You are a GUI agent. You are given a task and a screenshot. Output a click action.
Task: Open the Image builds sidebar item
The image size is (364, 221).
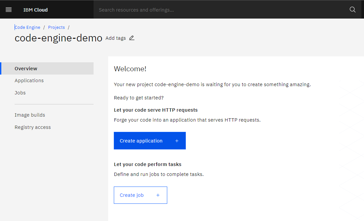[30, 115]
